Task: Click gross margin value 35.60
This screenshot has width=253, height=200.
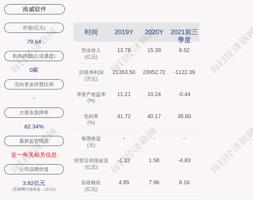Action: 184,116
